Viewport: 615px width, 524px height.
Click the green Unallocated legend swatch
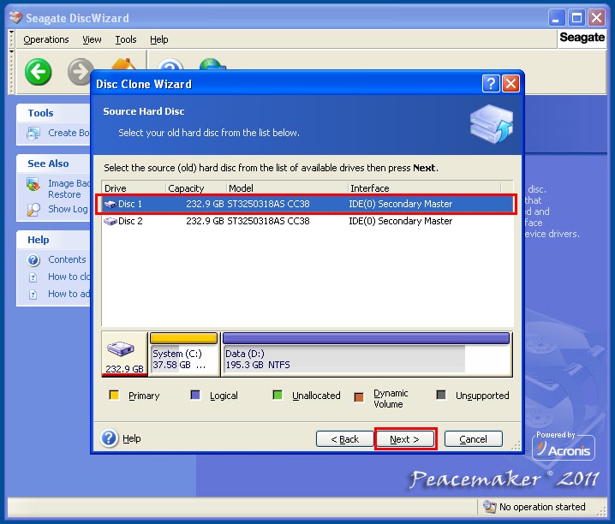tap(278, 395)
